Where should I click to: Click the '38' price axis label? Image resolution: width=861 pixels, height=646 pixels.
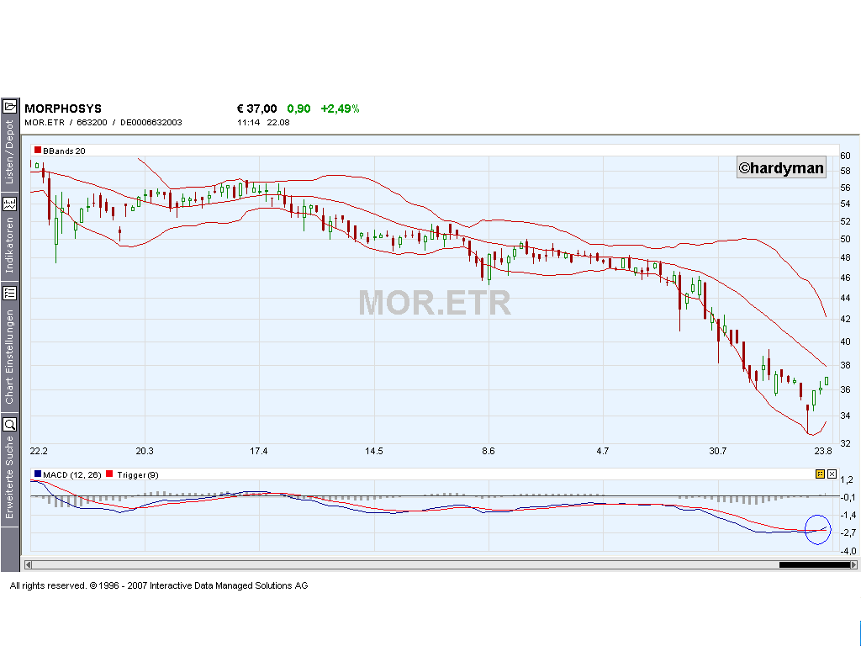pos(845,365)
